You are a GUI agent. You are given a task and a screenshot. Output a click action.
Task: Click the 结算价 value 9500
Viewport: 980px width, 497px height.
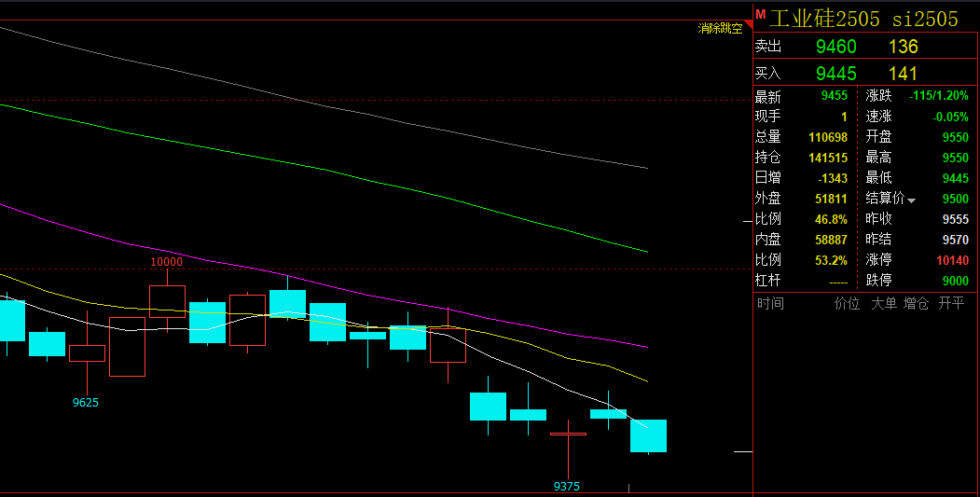956,199
